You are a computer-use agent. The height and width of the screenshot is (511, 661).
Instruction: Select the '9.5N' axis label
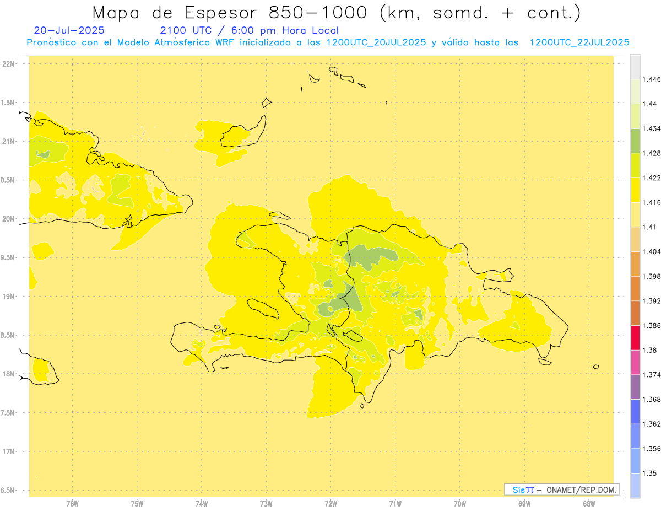(8, 257)
